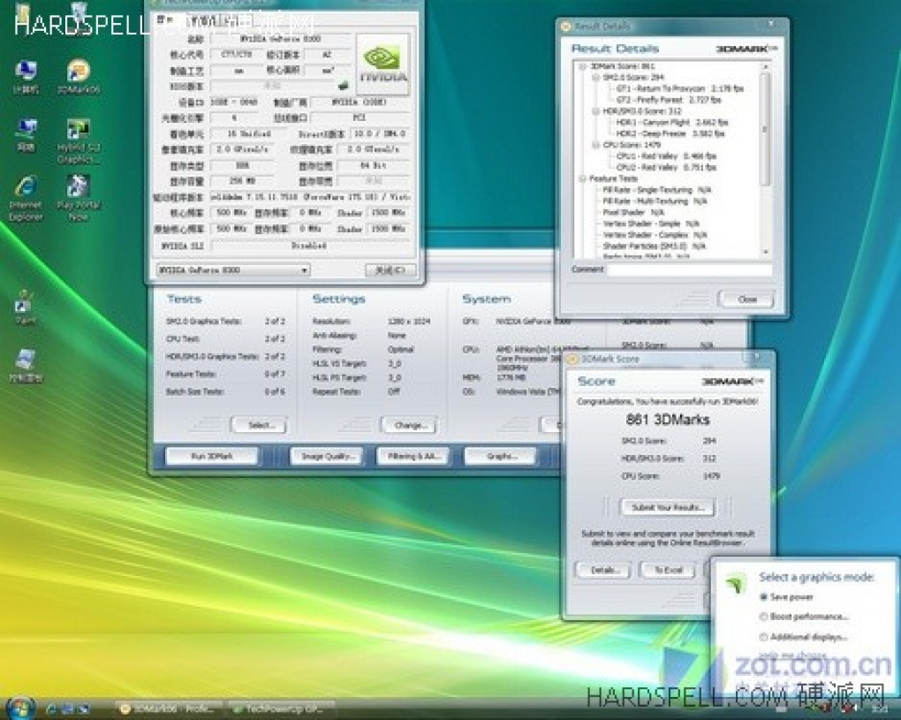The image size is (901, 720).
Task: Click the Change button under Settings
Action: coord(410,425)
